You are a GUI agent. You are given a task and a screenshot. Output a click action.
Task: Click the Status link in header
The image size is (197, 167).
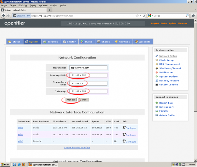click(164, 23)
